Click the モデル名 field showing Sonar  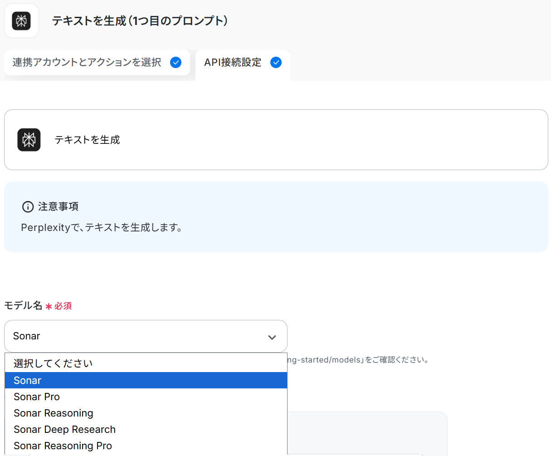coord(136,336)
